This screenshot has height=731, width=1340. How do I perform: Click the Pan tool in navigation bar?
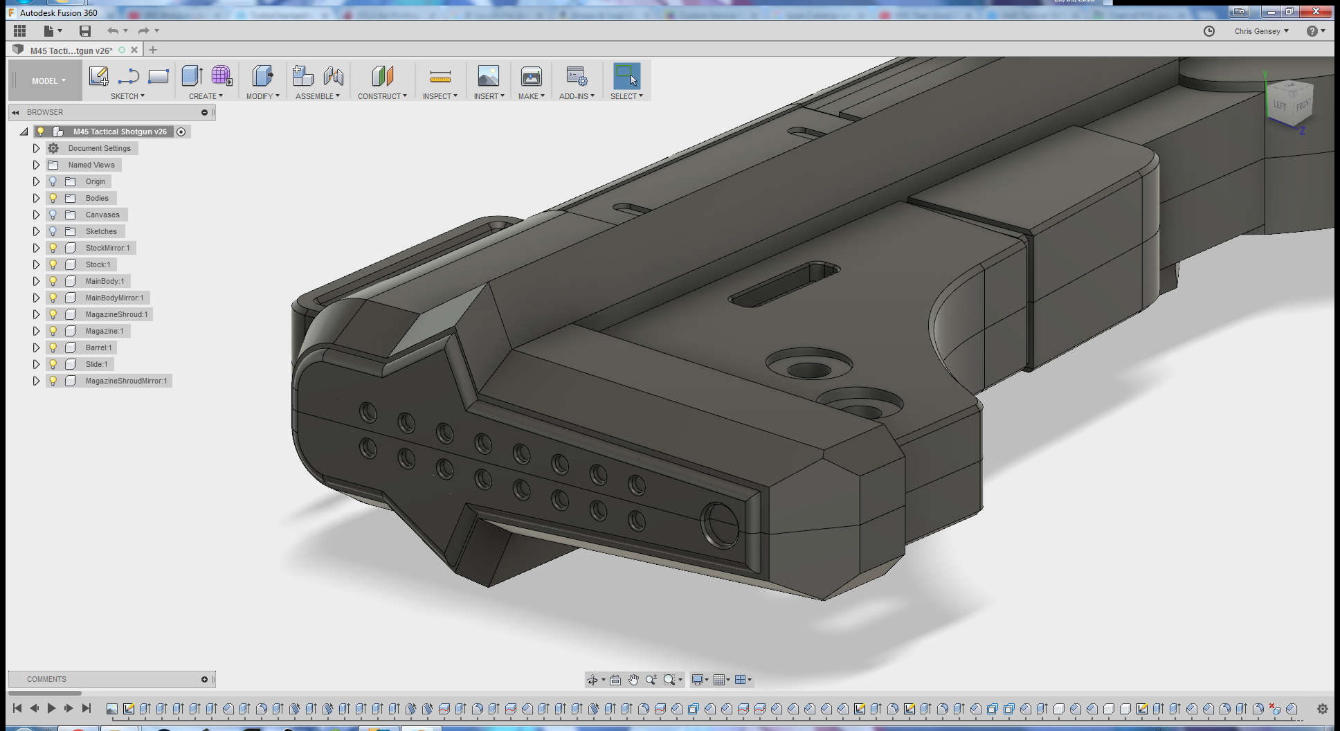click(x=632, y=680)
